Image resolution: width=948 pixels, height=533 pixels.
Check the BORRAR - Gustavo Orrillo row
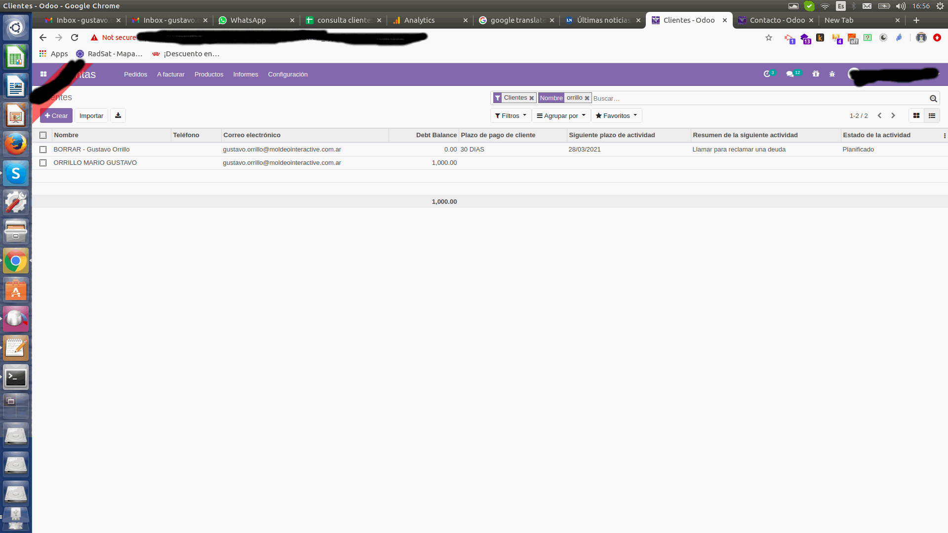pyautogui.click(x=43, y=150)
